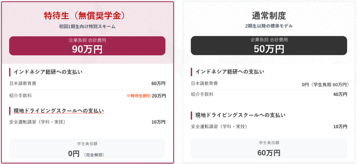Click the 初回1期生向け特別スキーム subtitle
Image resolution: width=357 pixels, height=164 pixels.
(87, 26)
